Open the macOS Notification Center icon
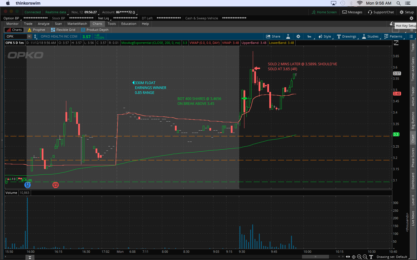Viewport: 417px width, 260px height. (408, 3)
